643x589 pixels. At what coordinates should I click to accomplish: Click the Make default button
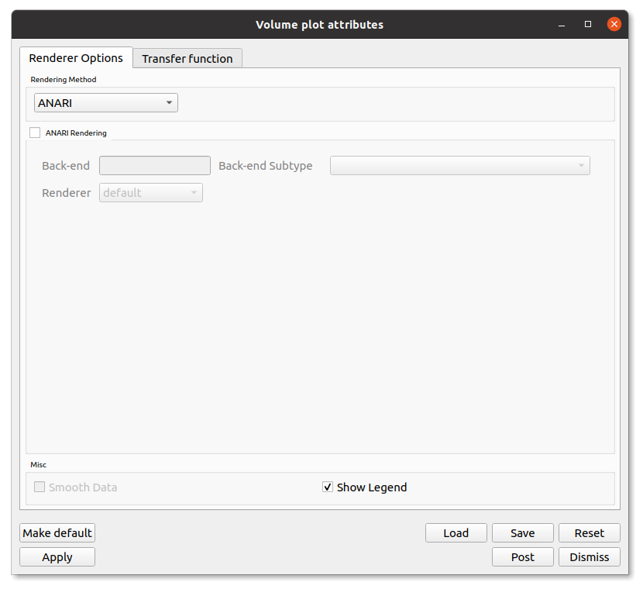click(x=57, y=532)
